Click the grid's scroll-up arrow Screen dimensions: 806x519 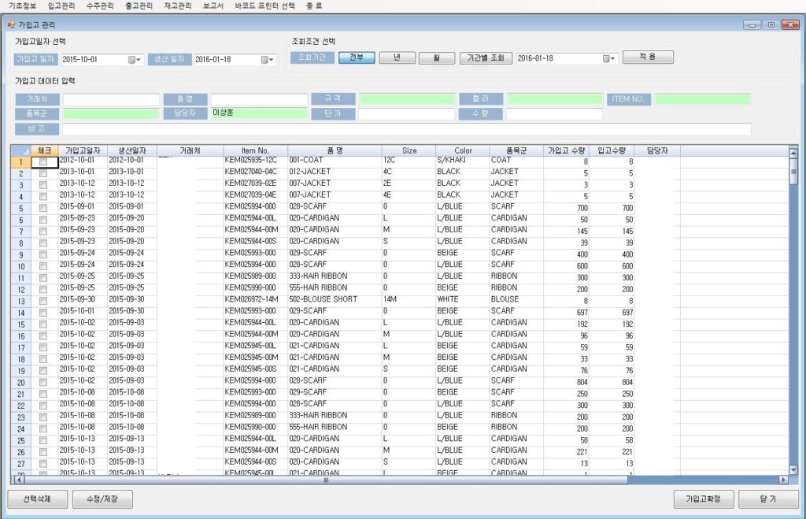pyautogui.click(x=793, y=154)
